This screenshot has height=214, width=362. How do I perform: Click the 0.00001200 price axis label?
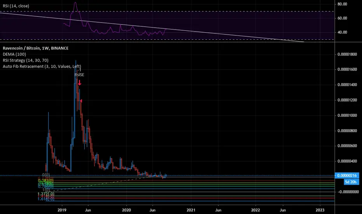click(347, 100)
